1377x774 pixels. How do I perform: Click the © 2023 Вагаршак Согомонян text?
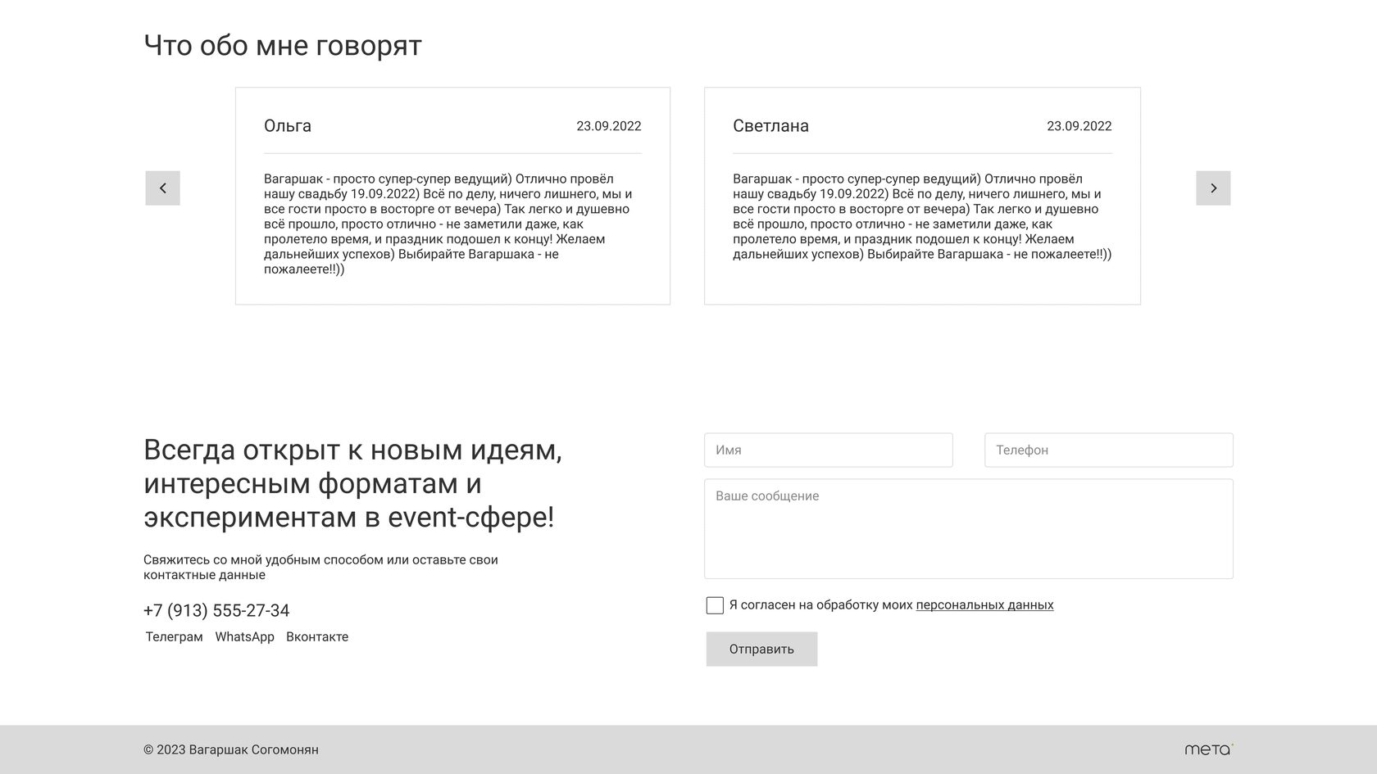231,749
